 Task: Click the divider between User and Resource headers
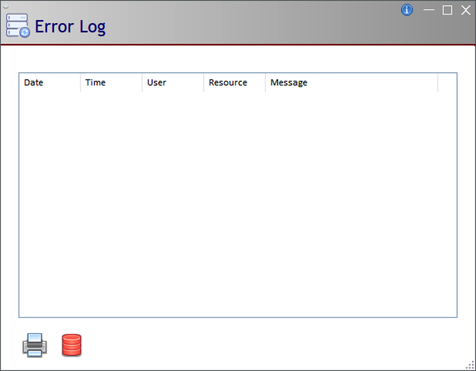pos(203,82)
